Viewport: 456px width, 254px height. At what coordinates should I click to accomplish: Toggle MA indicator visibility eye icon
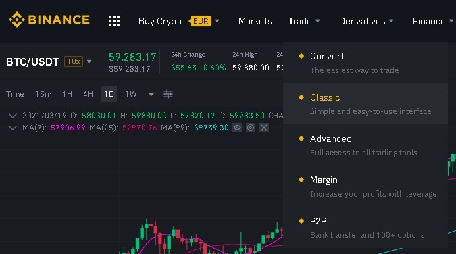pos(237,128)
